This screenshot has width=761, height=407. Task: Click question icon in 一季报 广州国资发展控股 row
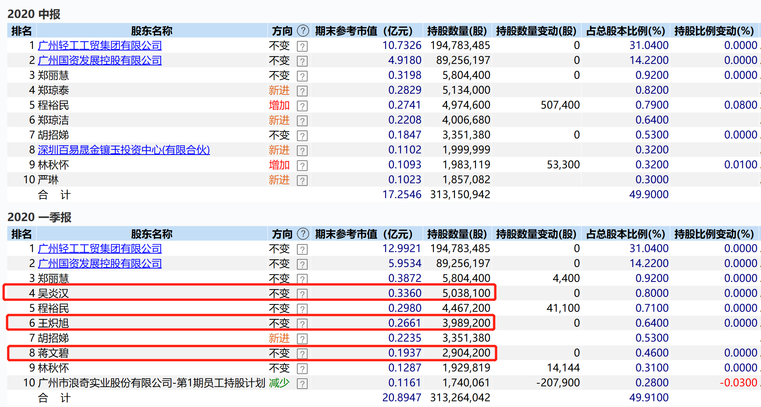302,264
